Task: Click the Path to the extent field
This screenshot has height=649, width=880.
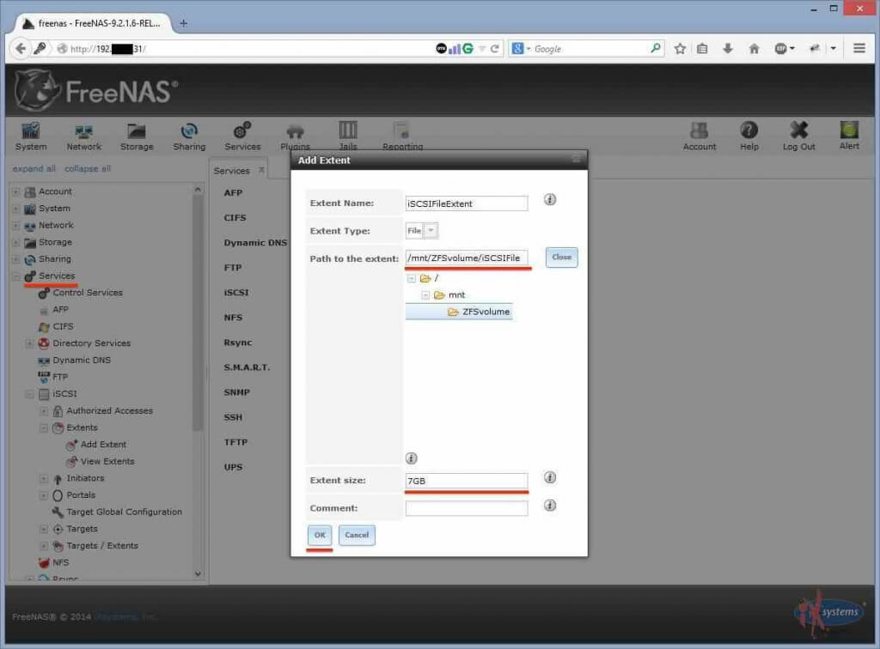Action: pos(467,258)
